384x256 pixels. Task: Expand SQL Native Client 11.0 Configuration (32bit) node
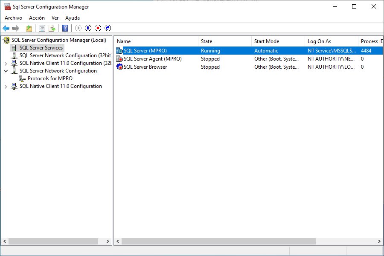click(x=6, y=63)
